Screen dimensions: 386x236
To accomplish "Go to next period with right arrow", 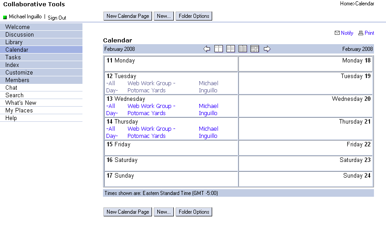I will [267, 49].
